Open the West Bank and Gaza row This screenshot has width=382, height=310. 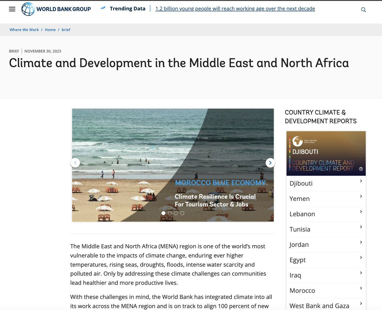pyautogui.click(x=326, y=304)
